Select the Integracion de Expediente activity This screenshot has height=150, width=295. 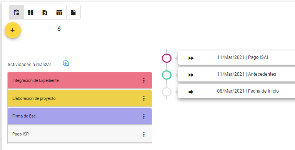point(80,80)
